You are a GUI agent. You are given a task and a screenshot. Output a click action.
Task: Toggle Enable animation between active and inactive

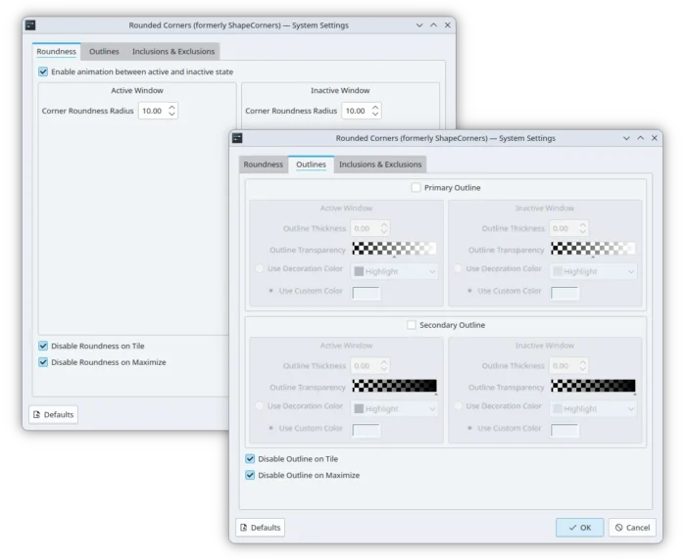[43, 71]
